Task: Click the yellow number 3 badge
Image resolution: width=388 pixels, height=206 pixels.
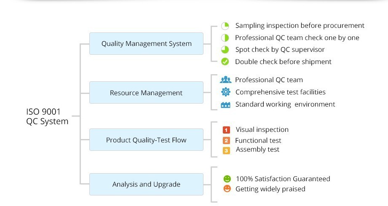Action: coord(226,150)
